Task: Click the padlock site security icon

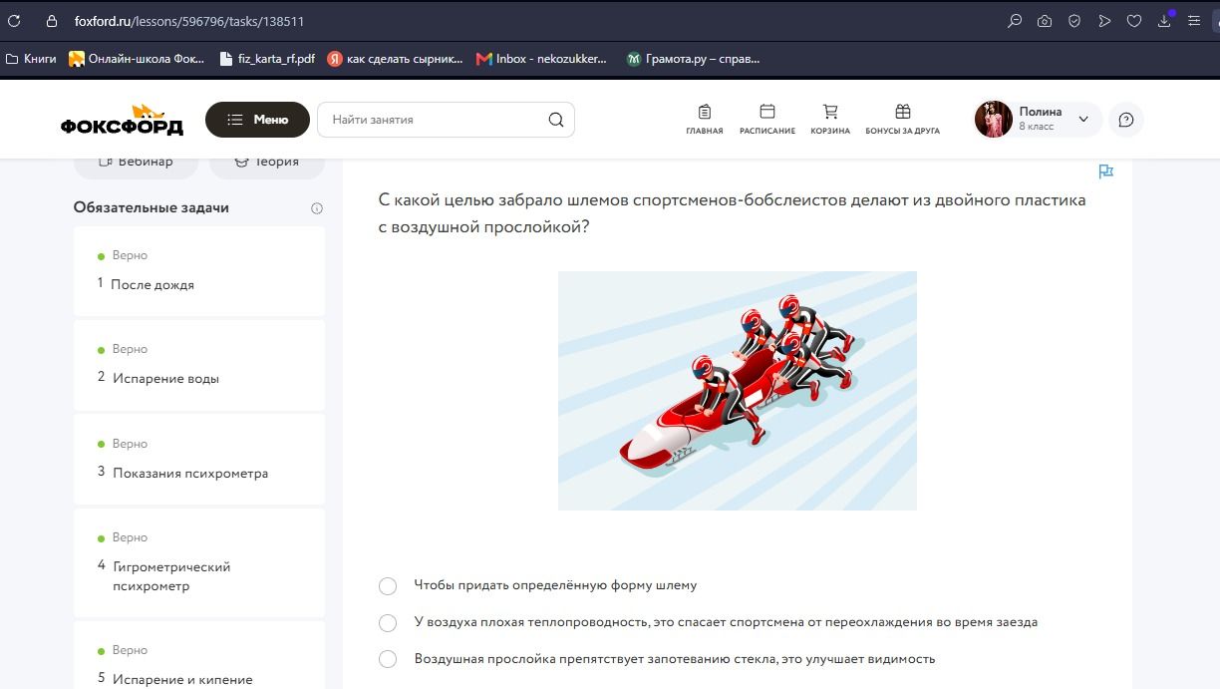Action: point(52,21)
